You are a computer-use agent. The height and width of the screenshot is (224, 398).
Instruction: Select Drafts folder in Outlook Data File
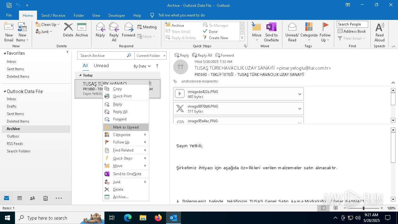[12, 106]
